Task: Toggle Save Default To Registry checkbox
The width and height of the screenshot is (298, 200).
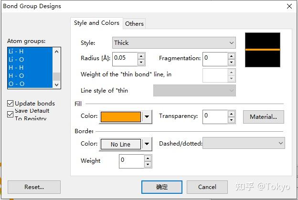Action: point(11,114)
